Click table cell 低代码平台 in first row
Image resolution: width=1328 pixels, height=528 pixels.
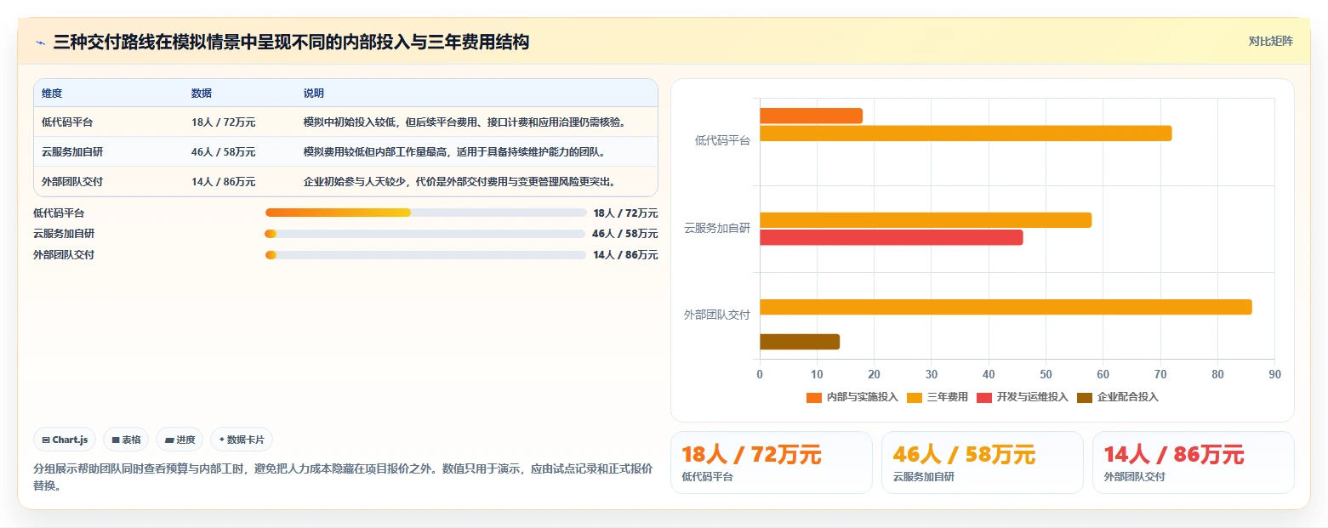(x=67, y=122)
